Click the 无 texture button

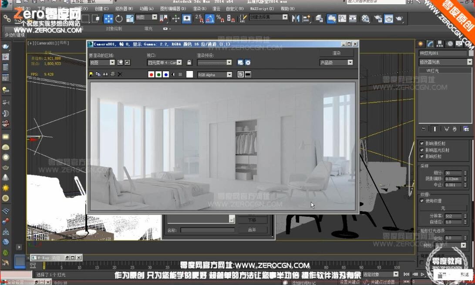pos(443,208)
